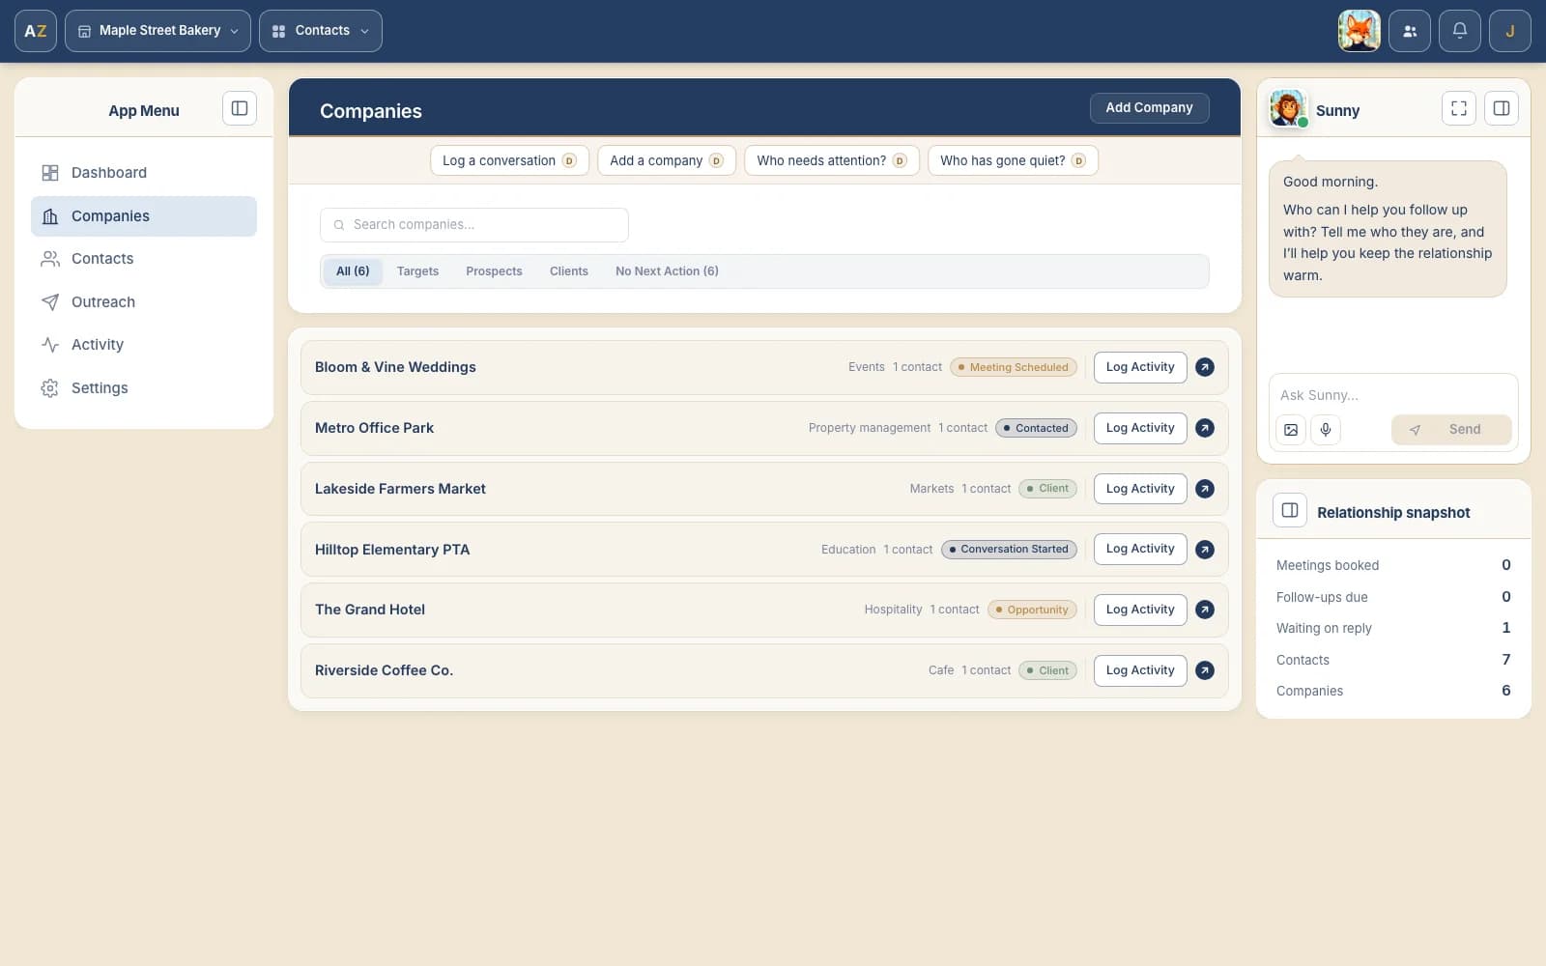This screenshot has width=1546, height=966.
Task: Open Contacts in App Menu
Action: point(144,259)
